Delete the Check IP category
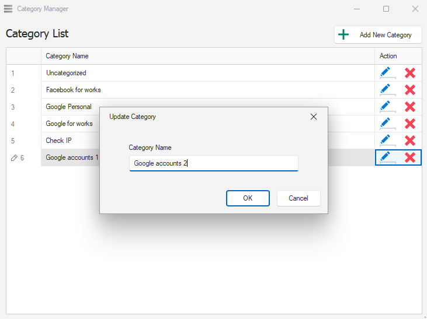Image resolution: width=427 pixels, height=319 pixels. 410,141
